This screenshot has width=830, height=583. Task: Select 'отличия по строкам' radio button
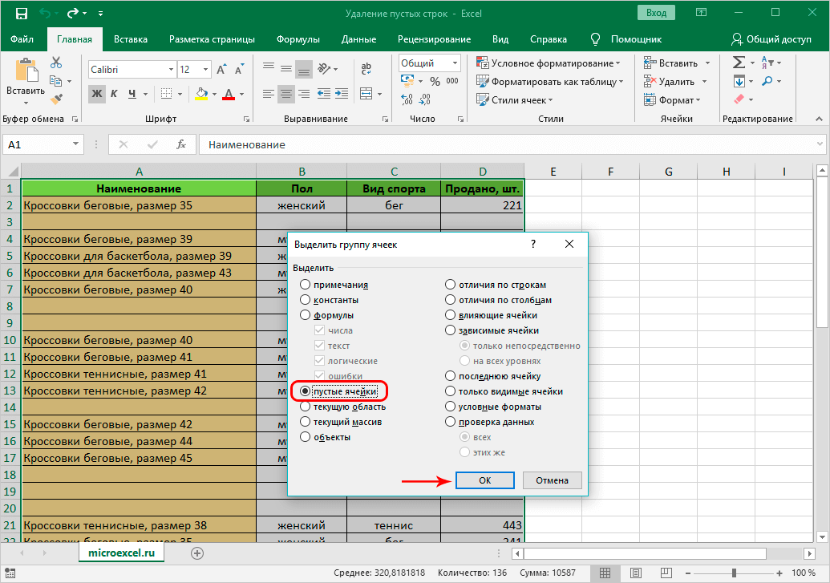(x=450, y=285)
